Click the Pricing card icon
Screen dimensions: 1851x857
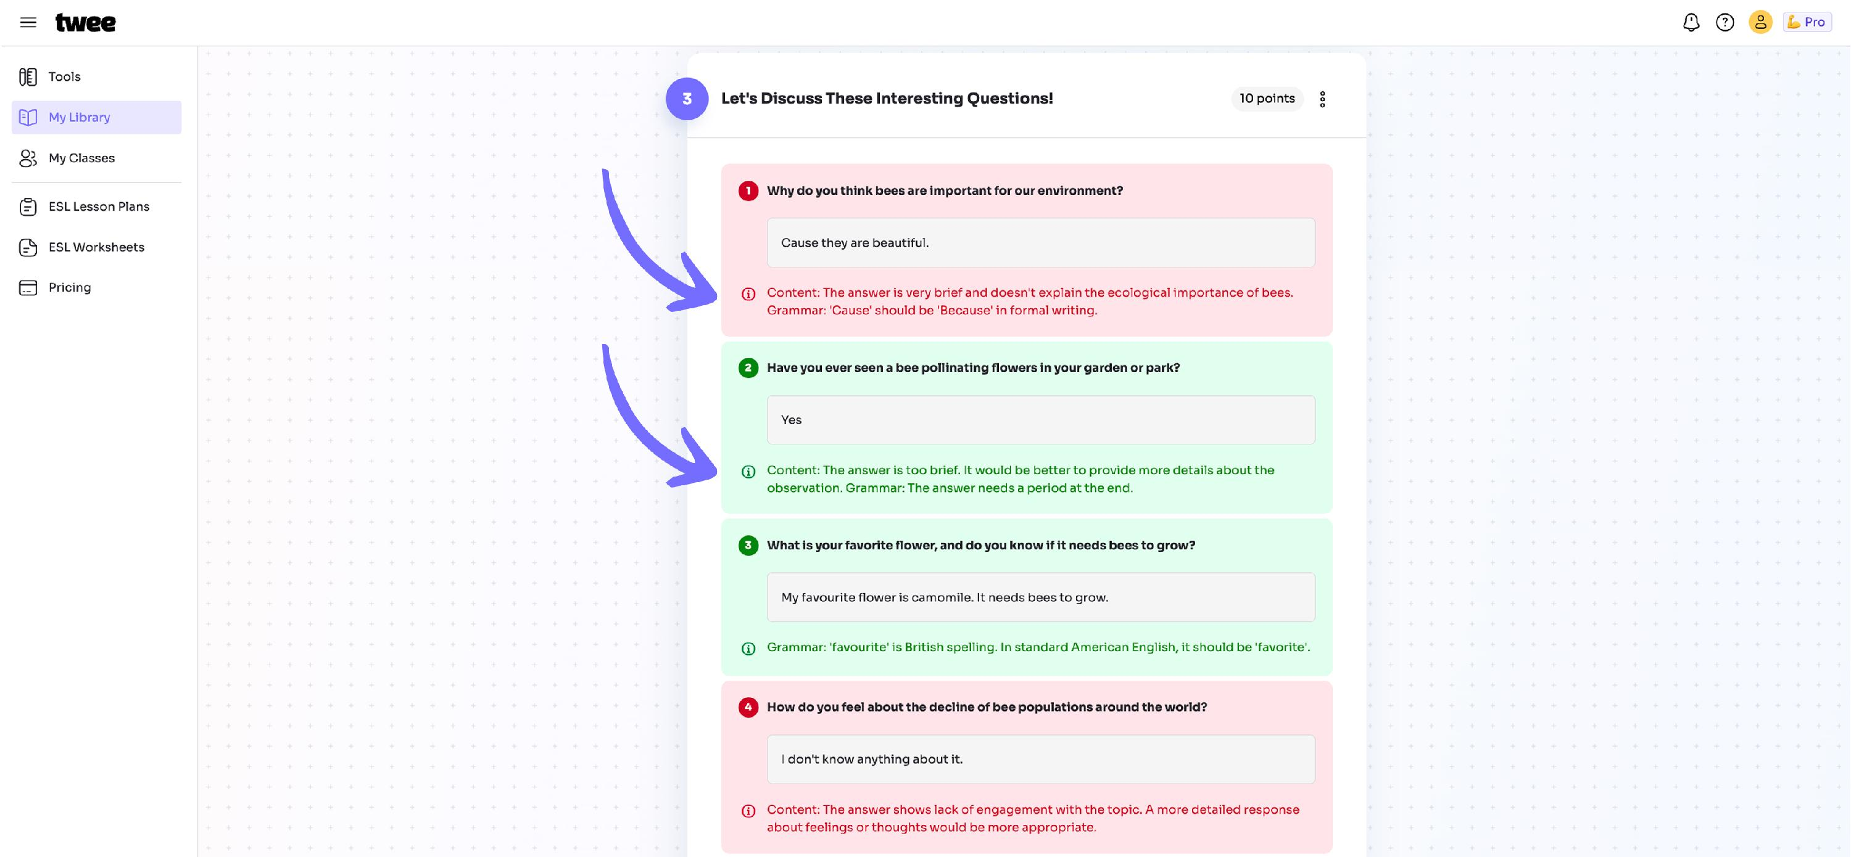[28, 288]
